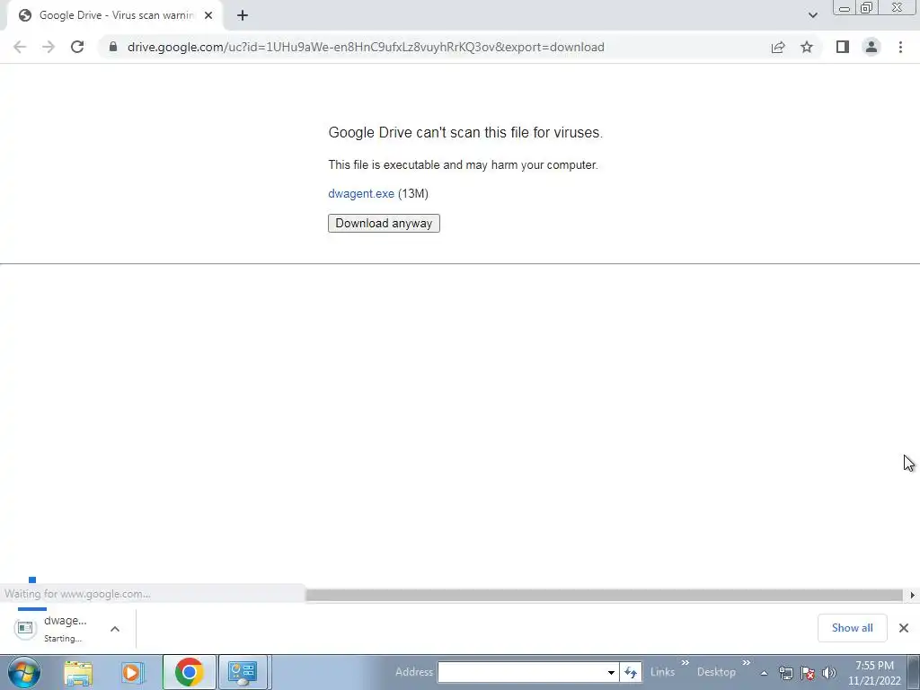The width and height of the screenshot is (920, 690).
Task: Open Windows Explorer from taskbar
Action: [x=79, y=672]
